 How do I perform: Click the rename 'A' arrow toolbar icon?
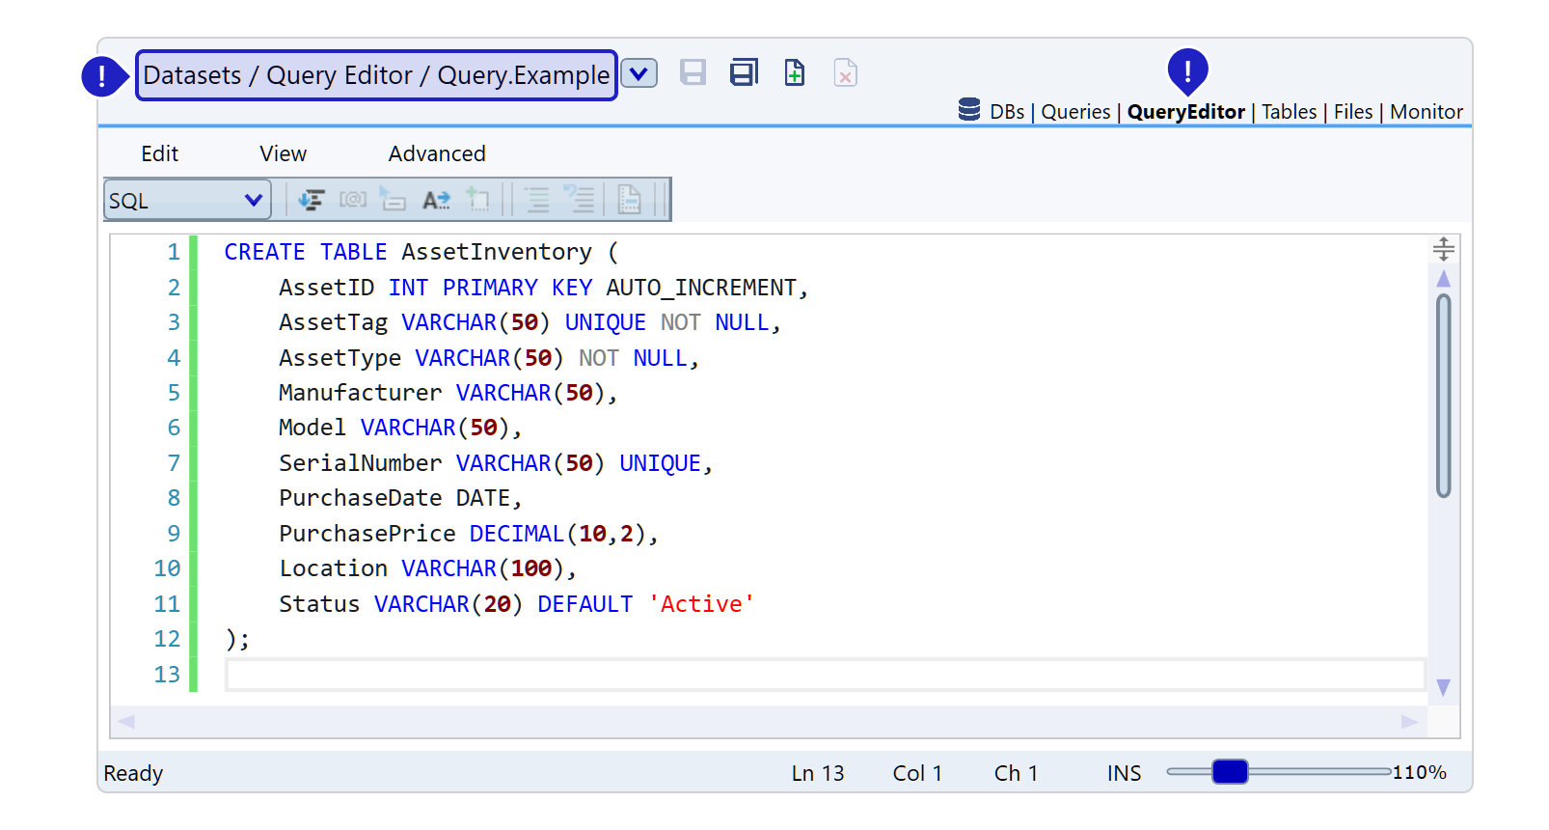coord(436,200)
